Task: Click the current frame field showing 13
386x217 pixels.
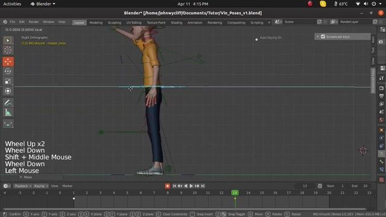Action: 305,186
